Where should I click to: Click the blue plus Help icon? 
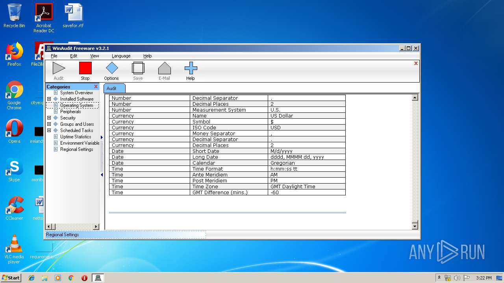(191, 68)
